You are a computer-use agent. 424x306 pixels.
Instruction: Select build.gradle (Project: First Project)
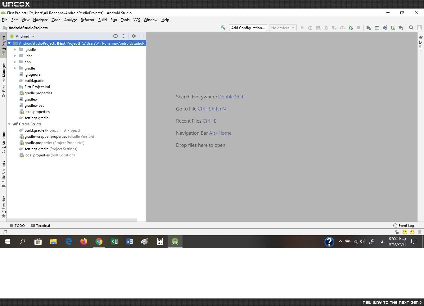pos(49,130)
